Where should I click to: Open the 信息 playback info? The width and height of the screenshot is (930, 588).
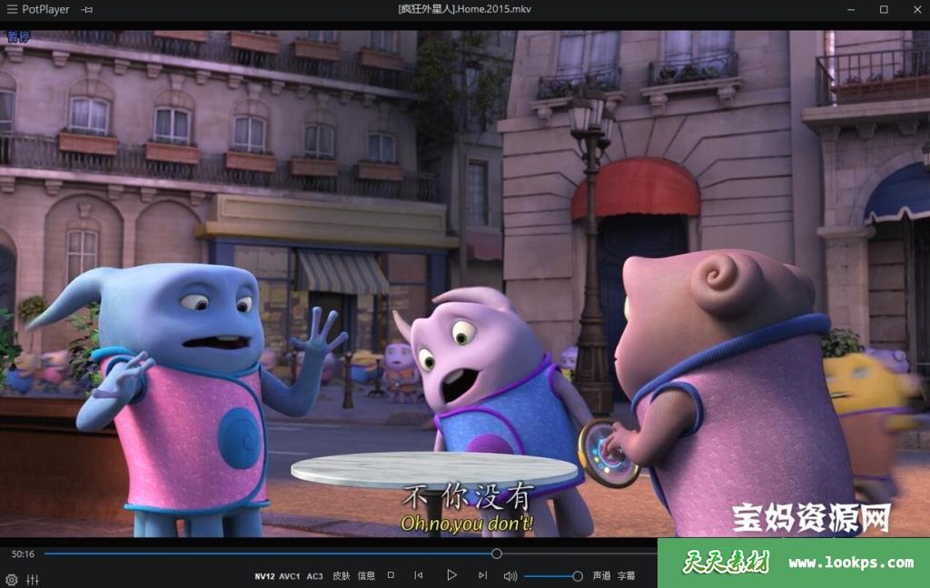pos(366,576)
